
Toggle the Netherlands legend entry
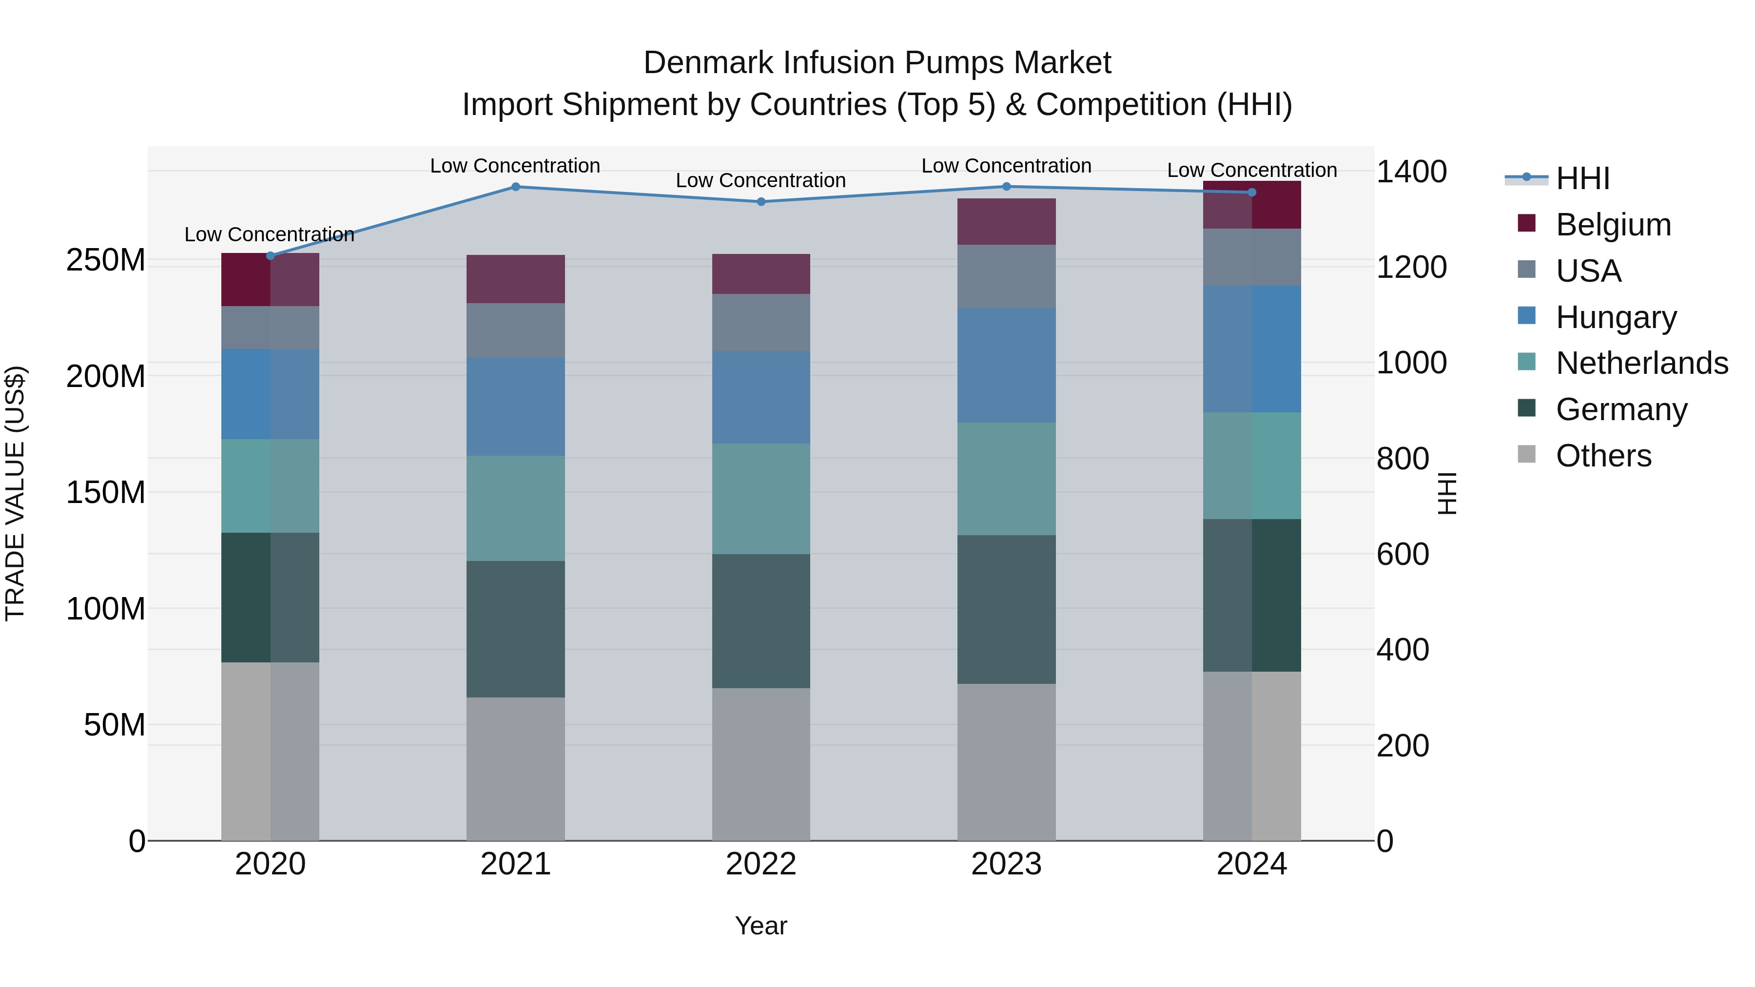coord(1623,363)
